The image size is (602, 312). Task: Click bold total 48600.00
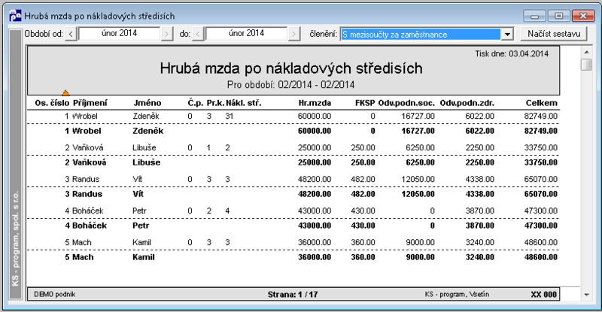[541, 257]
